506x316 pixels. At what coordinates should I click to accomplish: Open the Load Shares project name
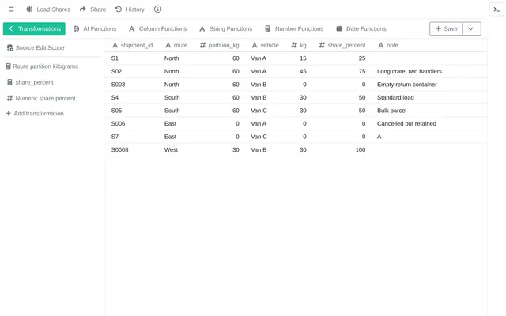point(53,9)
